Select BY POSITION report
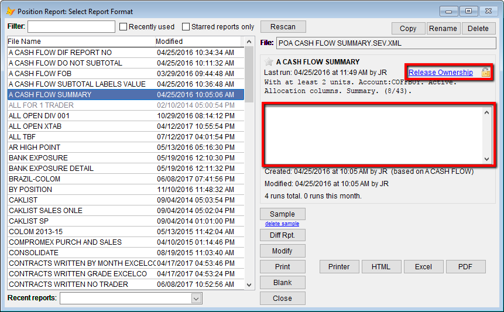 [126, 190]
